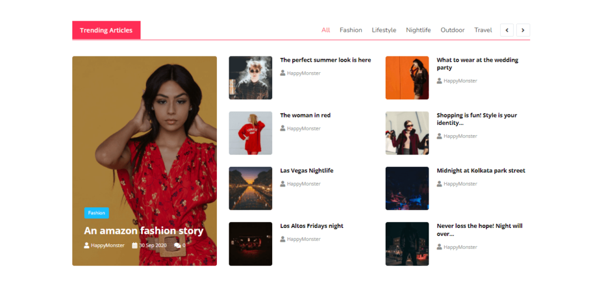Click the 'Midnight at Kolkata park street' thumbnail
Viewport: 602px width, 293px height.
[407, 188]
